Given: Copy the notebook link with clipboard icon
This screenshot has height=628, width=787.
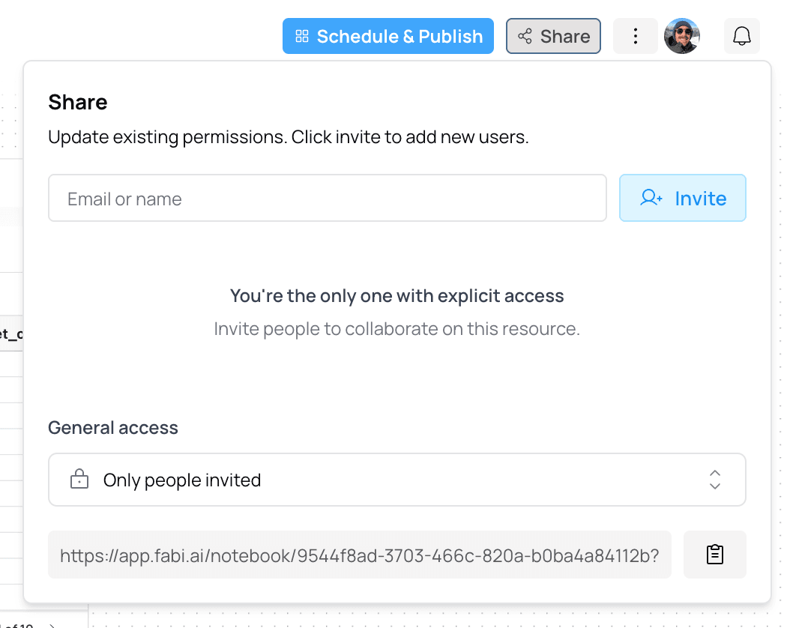Looking at the screenshot, I should [715, 555].
